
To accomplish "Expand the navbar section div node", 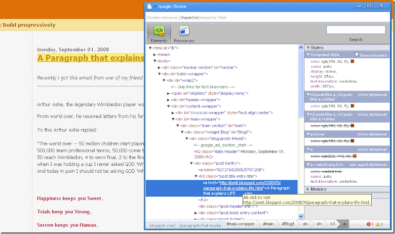I will click(x=159, y=67).
